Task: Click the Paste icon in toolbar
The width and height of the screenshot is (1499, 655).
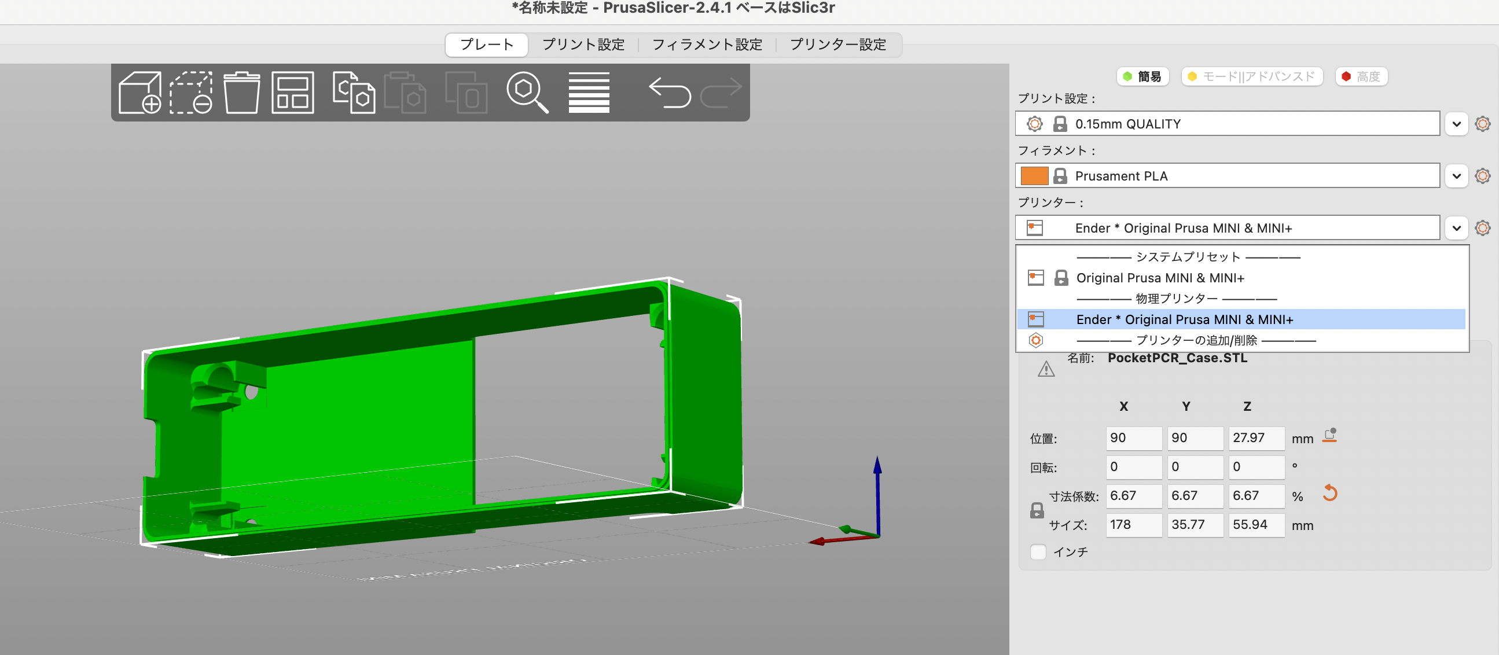Action: coord(405,93)
